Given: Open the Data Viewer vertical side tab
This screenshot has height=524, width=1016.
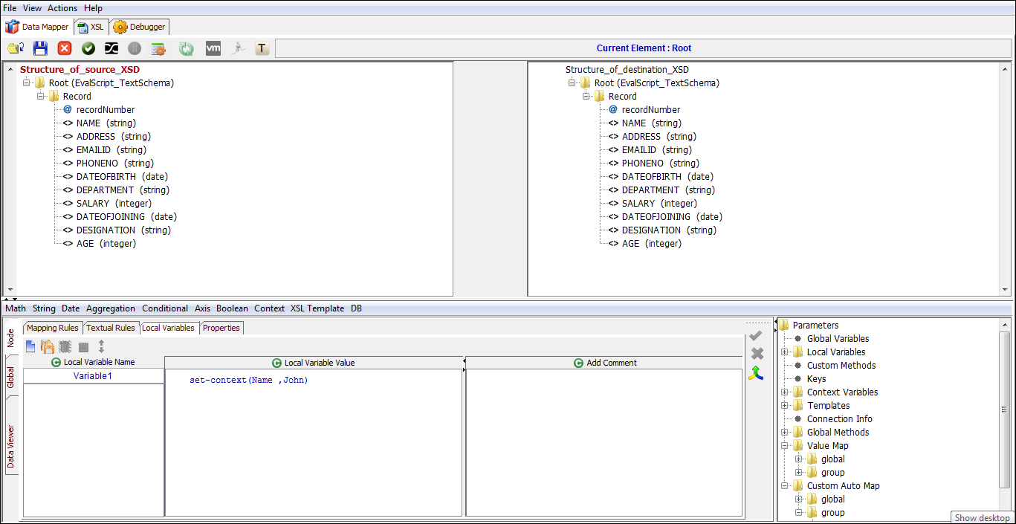Looking at the screenshot, I should tap(10, 447).
